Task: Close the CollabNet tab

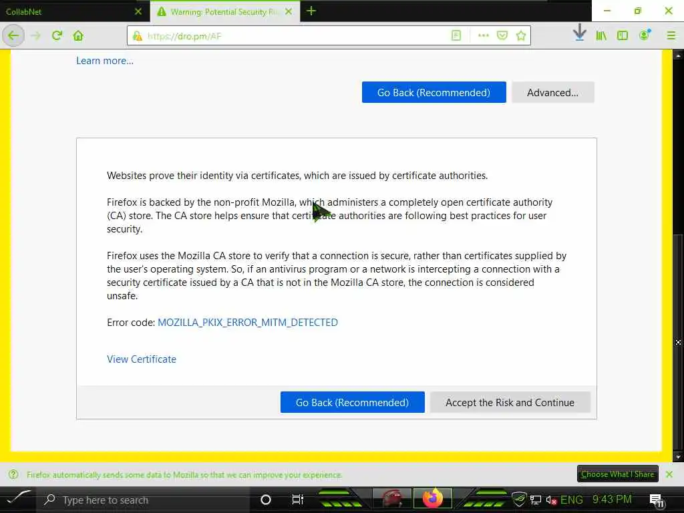Action: click(138, 11)
